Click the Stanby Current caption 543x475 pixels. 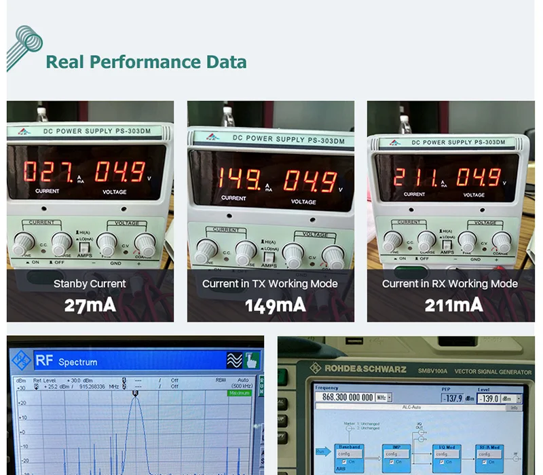point(90,284)
